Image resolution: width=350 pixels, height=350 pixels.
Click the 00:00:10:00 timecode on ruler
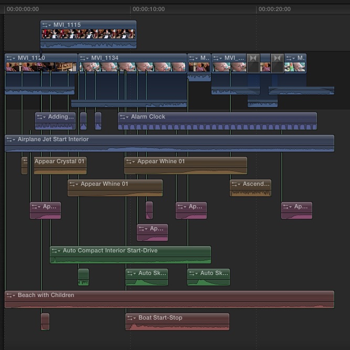point(149,9)
